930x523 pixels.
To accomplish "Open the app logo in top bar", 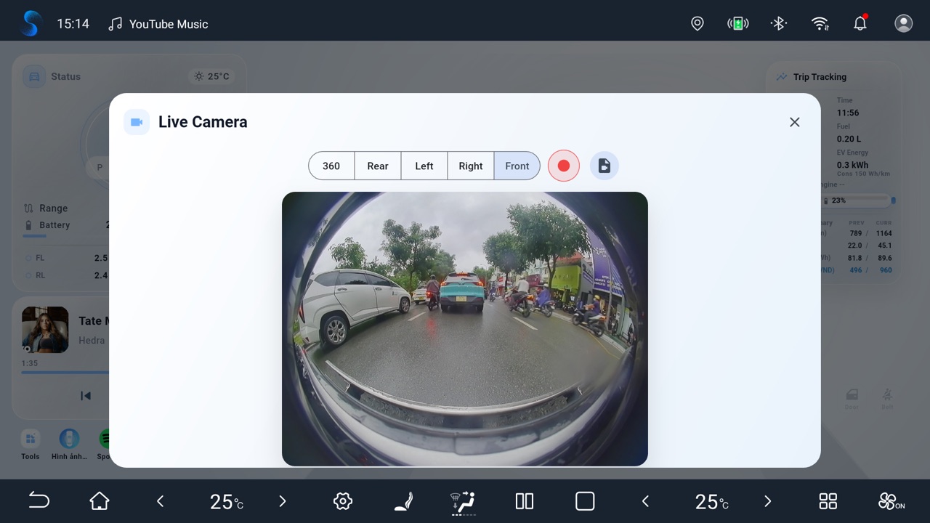I will (31, 23).
